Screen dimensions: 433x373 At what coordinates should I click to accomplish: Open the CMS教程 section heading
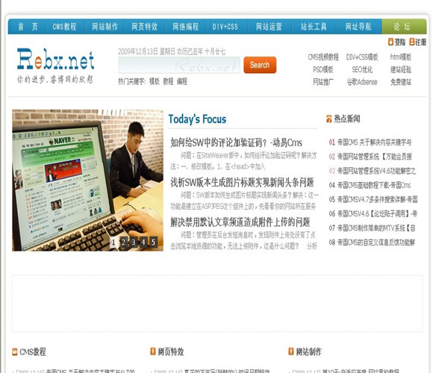pos(33,352)
